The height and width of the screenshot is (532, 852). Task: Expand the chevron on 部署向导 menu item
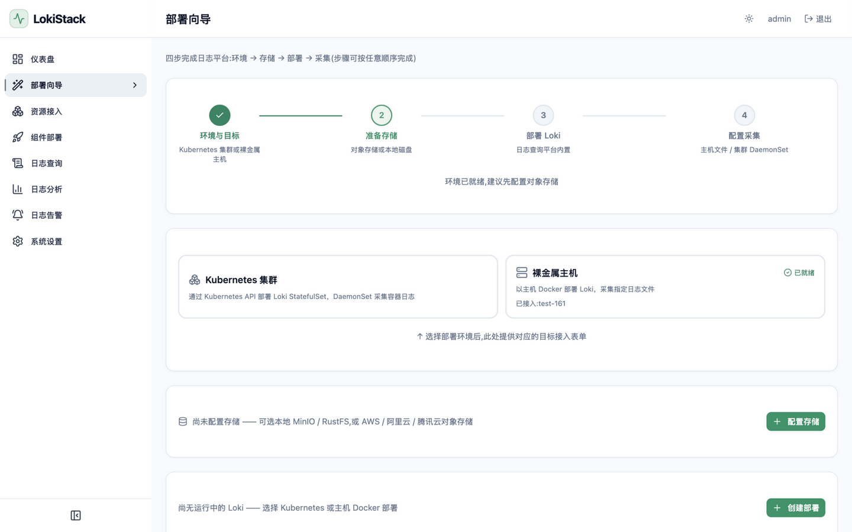click(x=135, y=85)
